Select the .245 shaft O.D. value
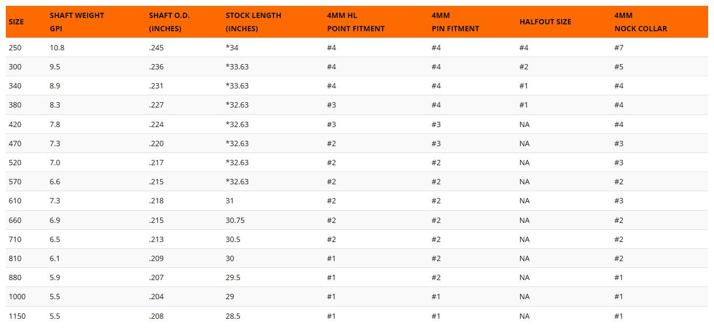Viewport: 714px width, 332px height. pos(157,48)
